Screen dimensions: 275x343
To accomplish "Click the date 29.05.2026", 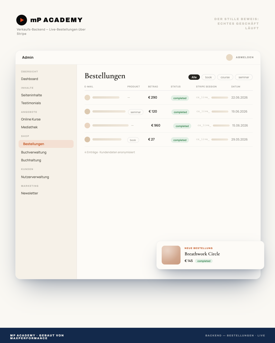I will tap(239, 139).
